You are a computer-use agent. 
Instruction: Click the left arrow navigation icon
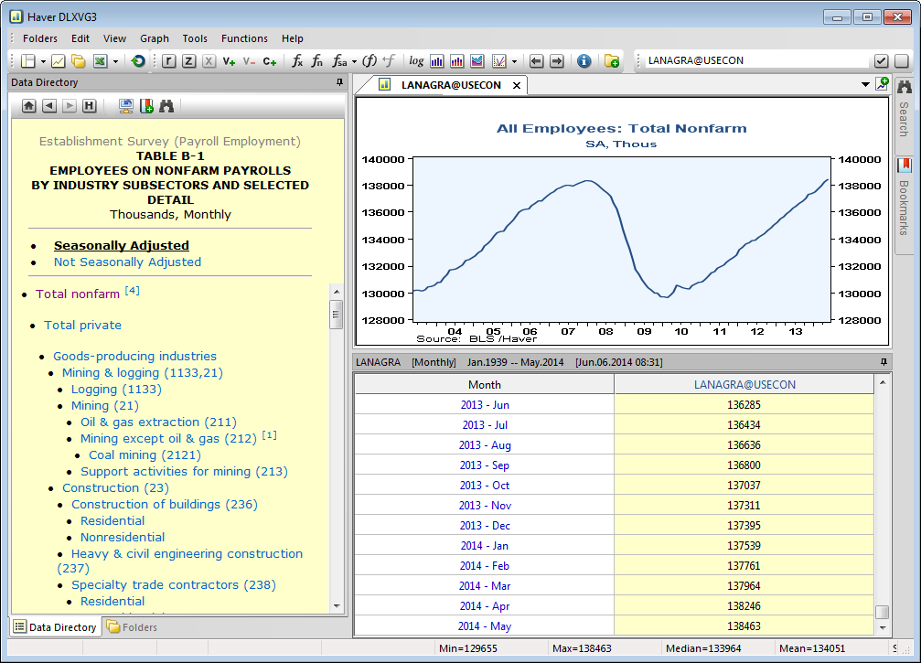tap(536, 61)
